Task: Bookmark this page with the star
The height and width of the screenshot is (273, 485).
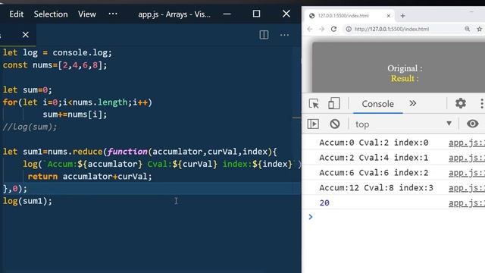Action: tap(480, 29)
